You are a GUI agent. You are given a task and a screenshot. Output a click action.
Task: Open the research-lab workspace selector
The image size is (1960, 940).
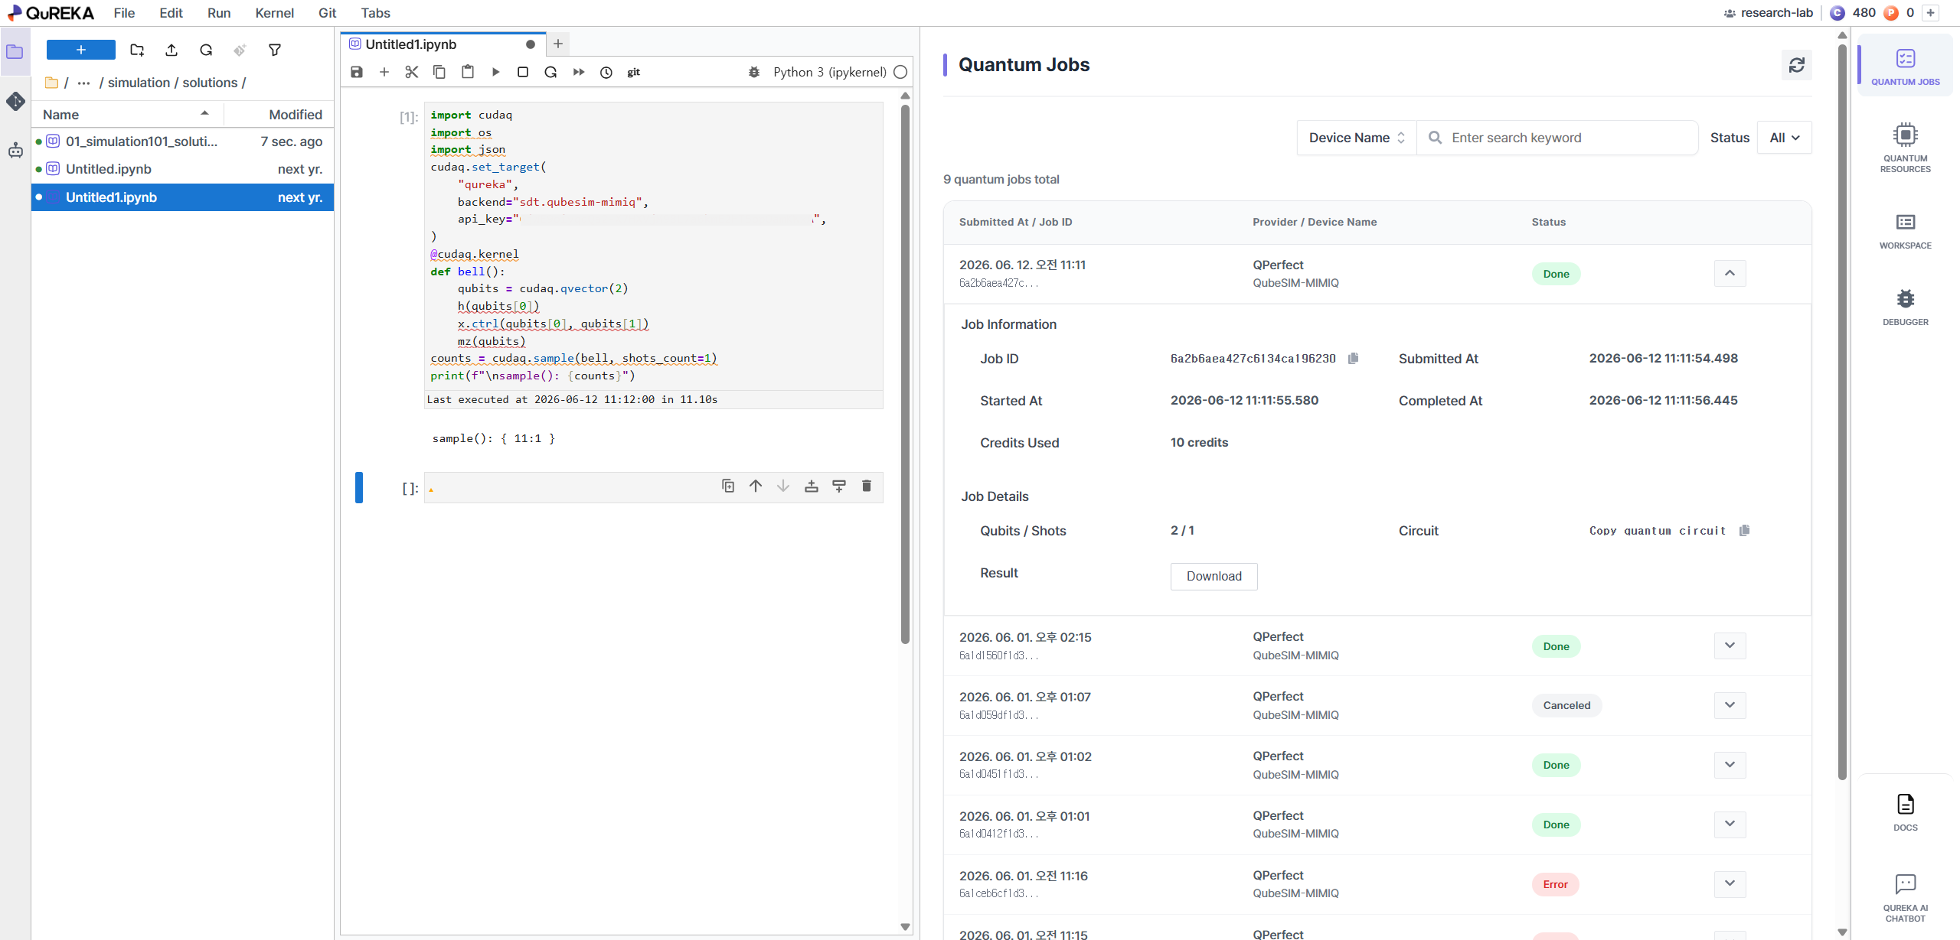coord(1768,13)
